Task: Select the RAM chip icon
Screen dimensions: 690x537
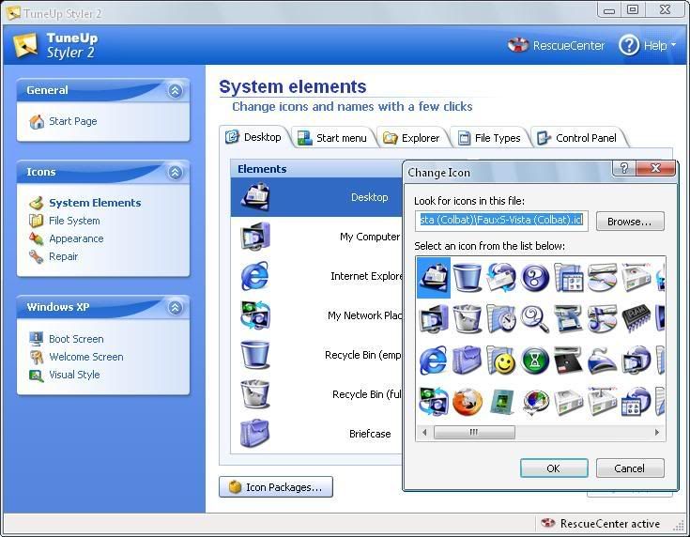Action: click(x=636, y=319)
